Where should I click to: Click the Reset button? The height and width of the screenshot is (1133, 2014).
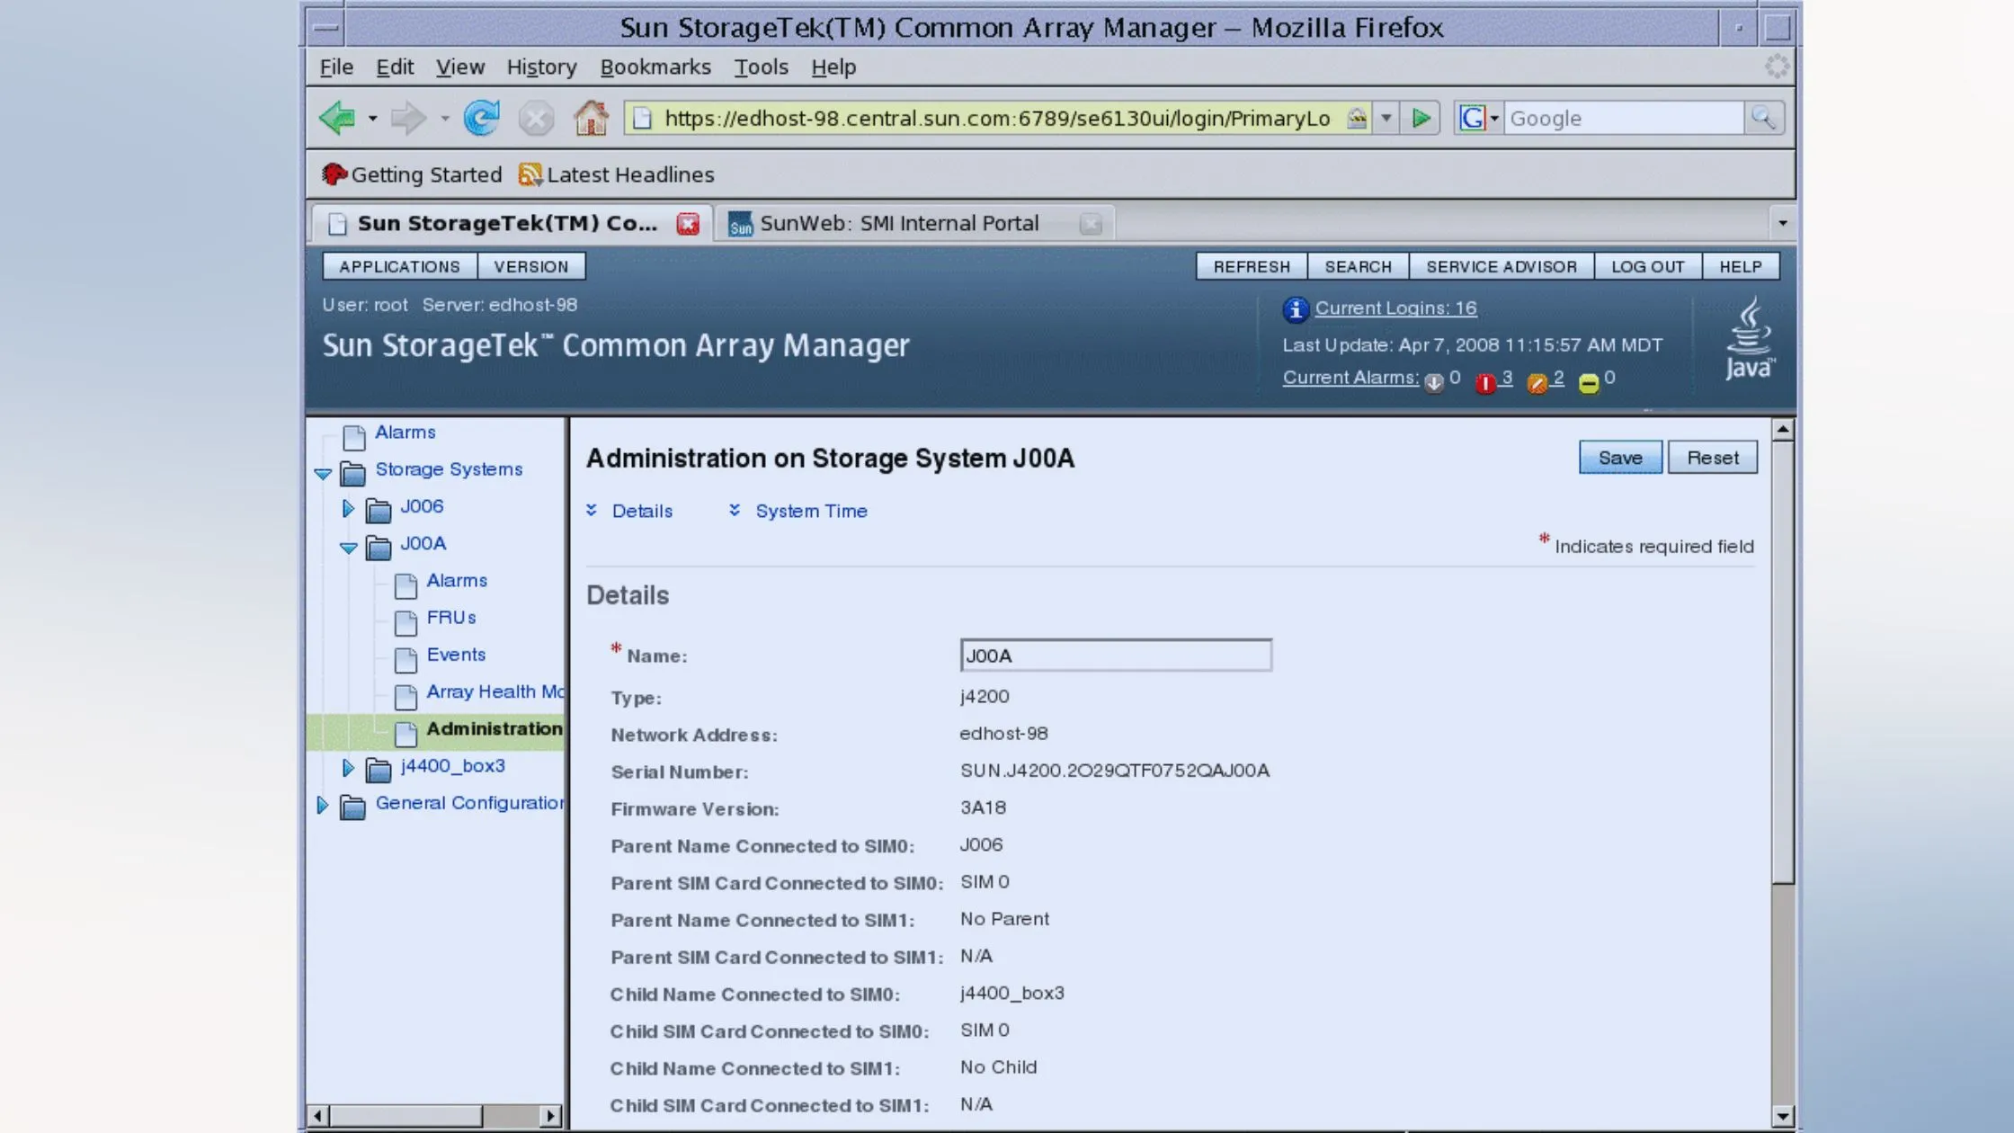point(1713,458)
